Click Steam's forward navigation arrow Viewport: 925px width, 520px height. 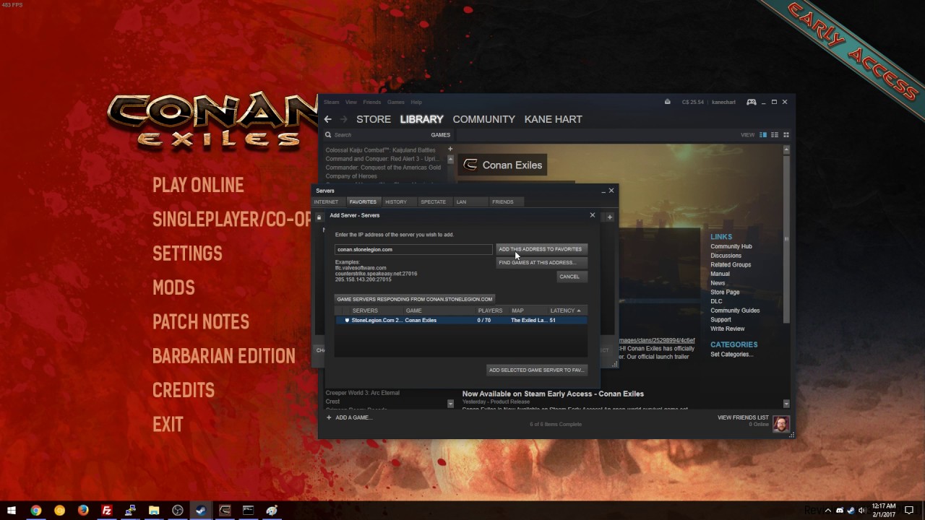click(344, 119)
